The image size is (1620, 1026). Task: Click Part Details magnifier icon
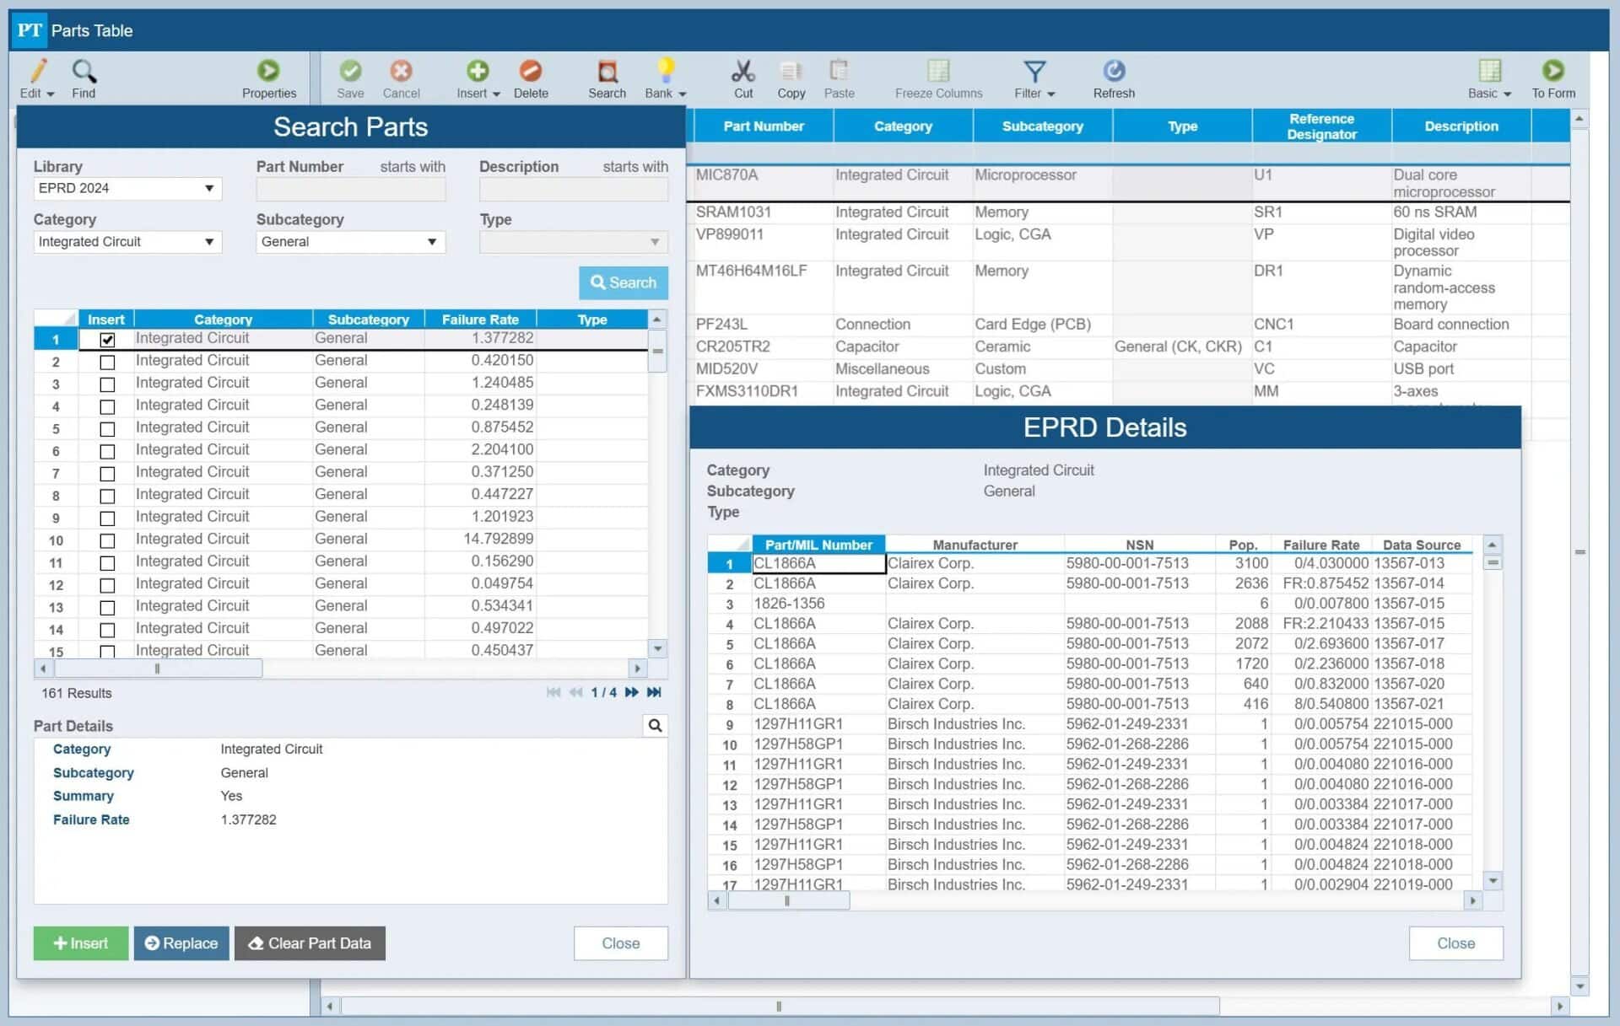coord(655,726)
